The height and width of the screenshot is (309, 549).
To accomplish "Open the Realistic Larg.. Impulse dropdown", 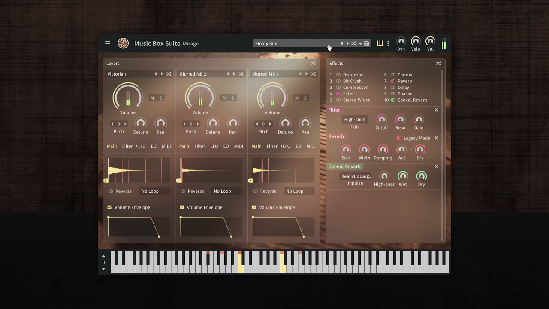I will pos(356,176).
